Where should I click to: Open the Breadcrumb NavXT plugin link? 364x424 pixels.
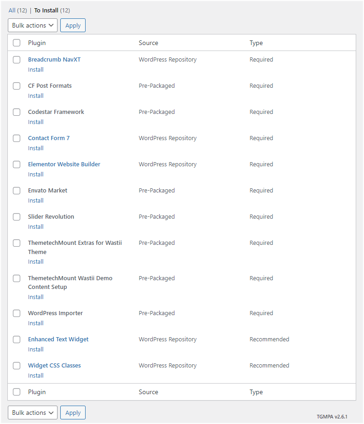[x=54, y=60]
